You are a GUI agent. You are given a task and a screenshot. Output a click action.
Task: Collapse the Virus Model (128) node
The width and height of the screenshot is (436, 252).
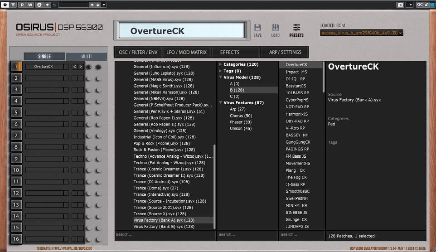[x=220, y=78]
